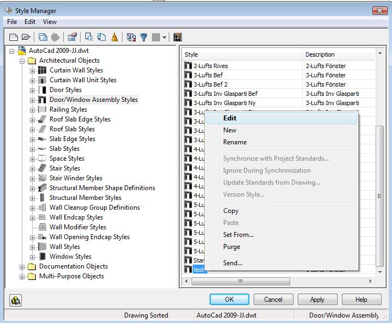Choose Rename from the context menu
Screen dimensions: 392x323
point(282,142)
